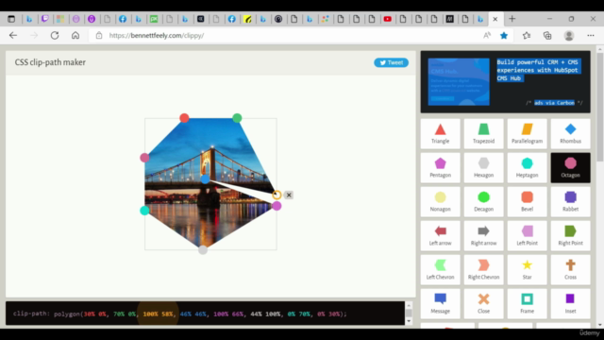
Task: Pick the Star shape
Action: tap(527, 269)
